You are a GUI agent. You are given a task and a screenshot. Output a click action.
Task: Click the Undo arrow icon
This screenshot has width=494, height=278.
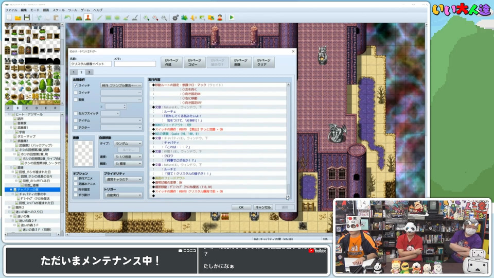pyautogui.click(x=67, y=18)
